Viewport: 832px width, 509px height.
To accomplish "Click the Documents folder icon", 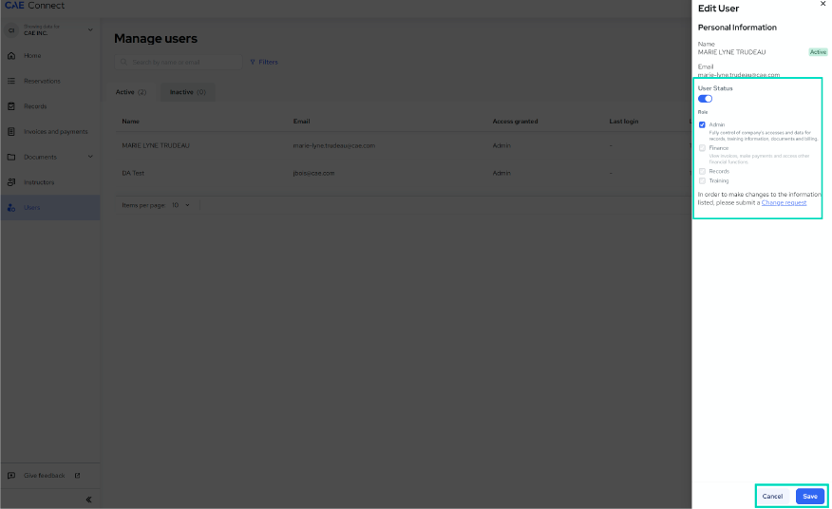I will point(11,157).
